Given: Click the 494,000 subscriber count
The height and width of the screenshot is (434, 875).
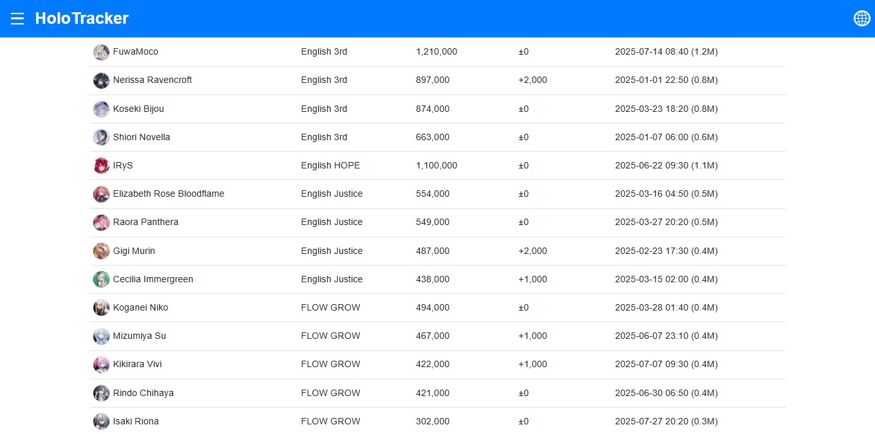Looking at the screenshot, I should coord(433,307).
